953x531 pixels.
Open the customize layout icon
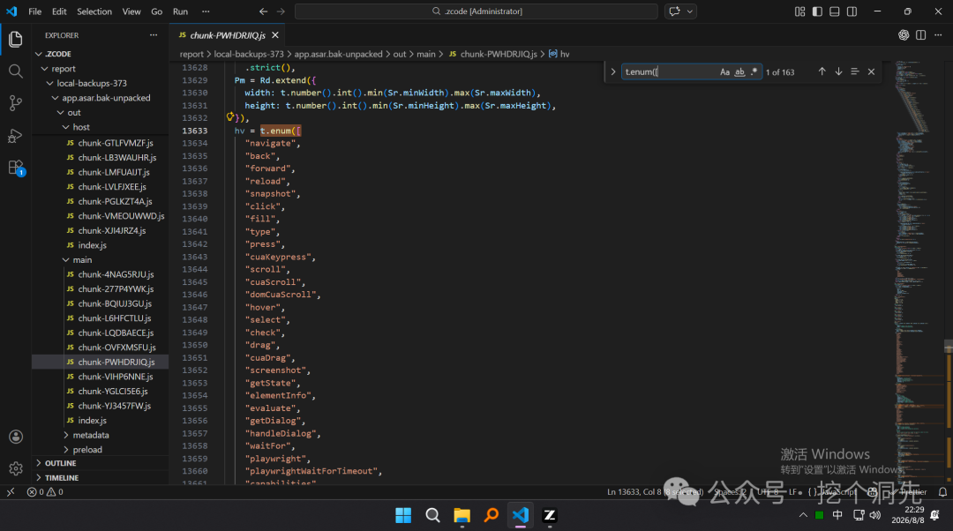[799, 11]
